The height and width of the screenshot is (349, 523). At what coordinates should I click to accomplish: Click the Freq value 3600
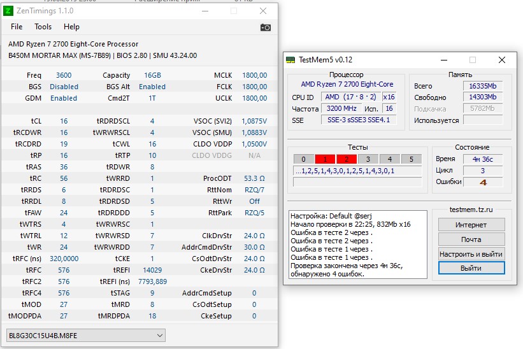(64, 75)
